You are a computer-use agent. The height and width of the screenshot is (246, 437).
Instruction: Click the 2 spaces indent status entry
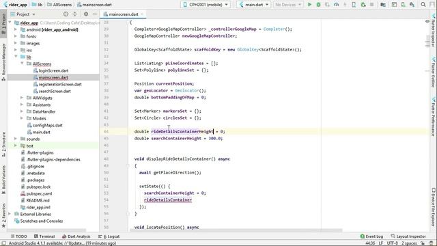pyautogui.click(x=409, y=243)
